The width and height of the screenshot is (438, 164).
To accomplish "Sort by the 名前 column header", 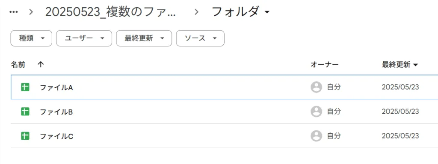I will pos(18,65).
